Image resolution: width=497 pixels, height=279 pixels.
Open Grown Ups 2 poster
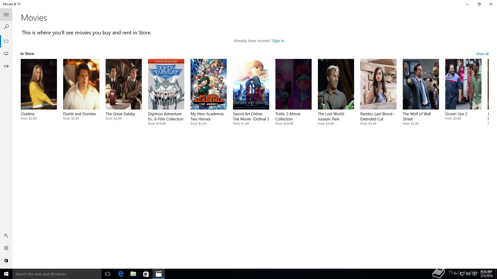point(463,84)
